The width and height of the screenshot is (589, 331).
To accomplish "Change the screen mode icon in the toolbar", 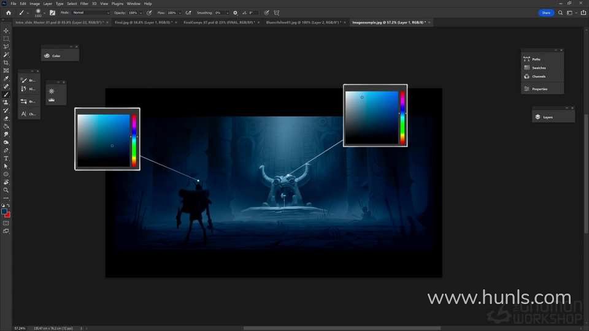I will tap(6, 231).
